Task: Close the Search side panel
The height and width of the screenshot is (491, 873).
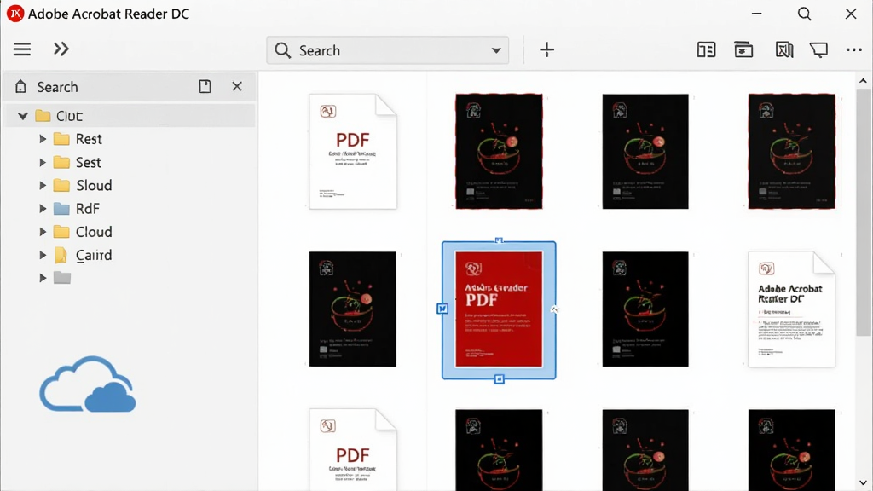Action: click(237, 86)
